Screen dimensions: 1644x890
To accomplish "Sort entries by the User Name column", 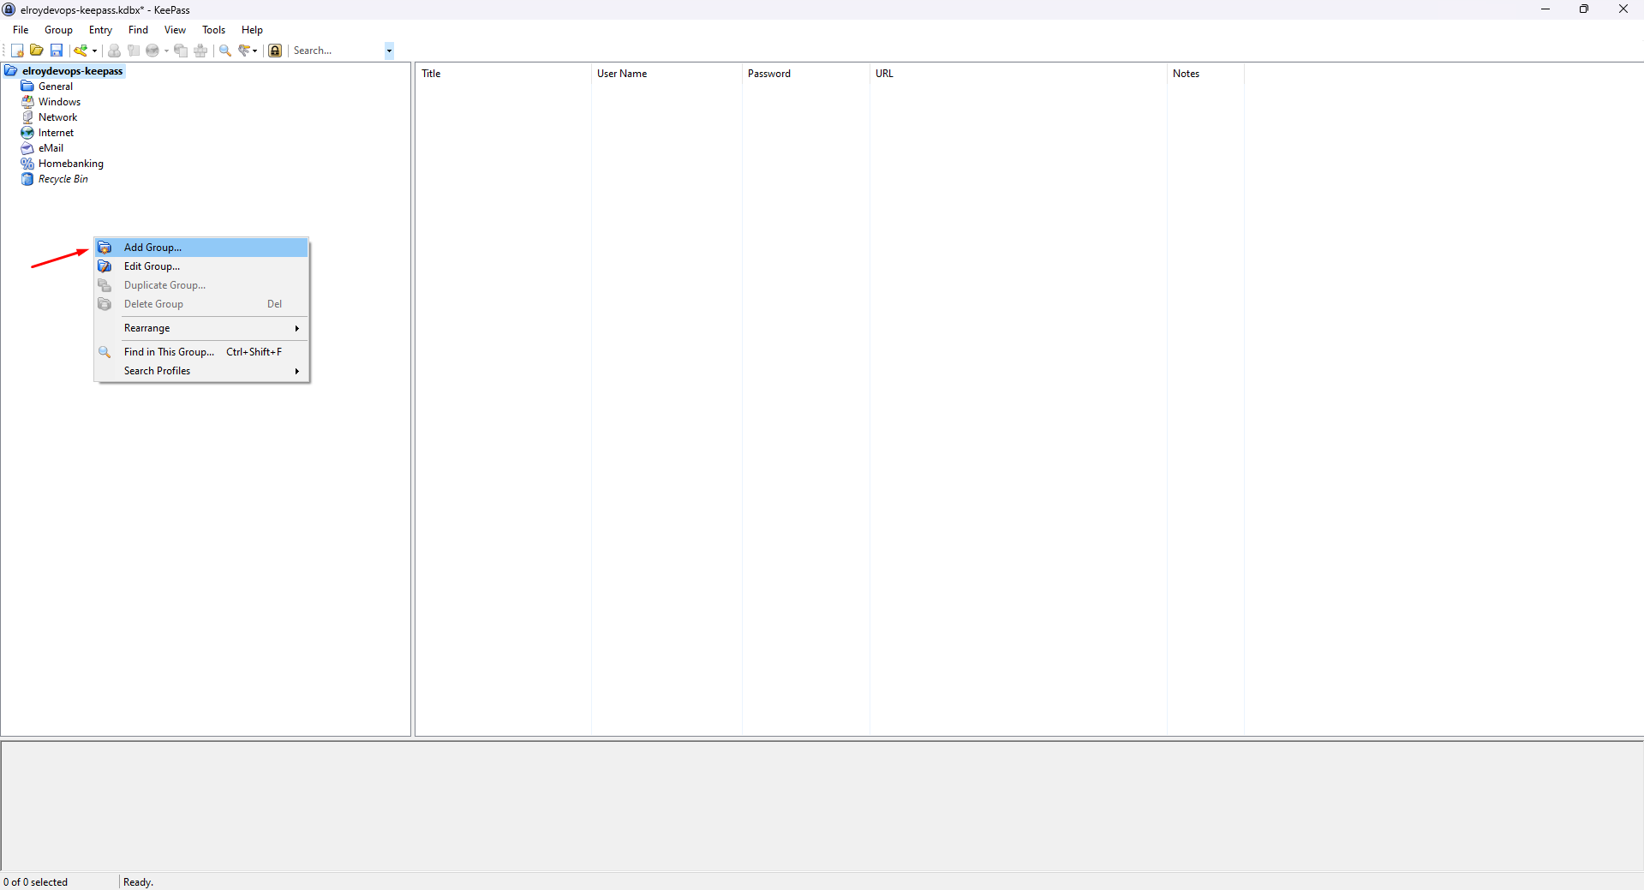I will click(x=667, y=74).
